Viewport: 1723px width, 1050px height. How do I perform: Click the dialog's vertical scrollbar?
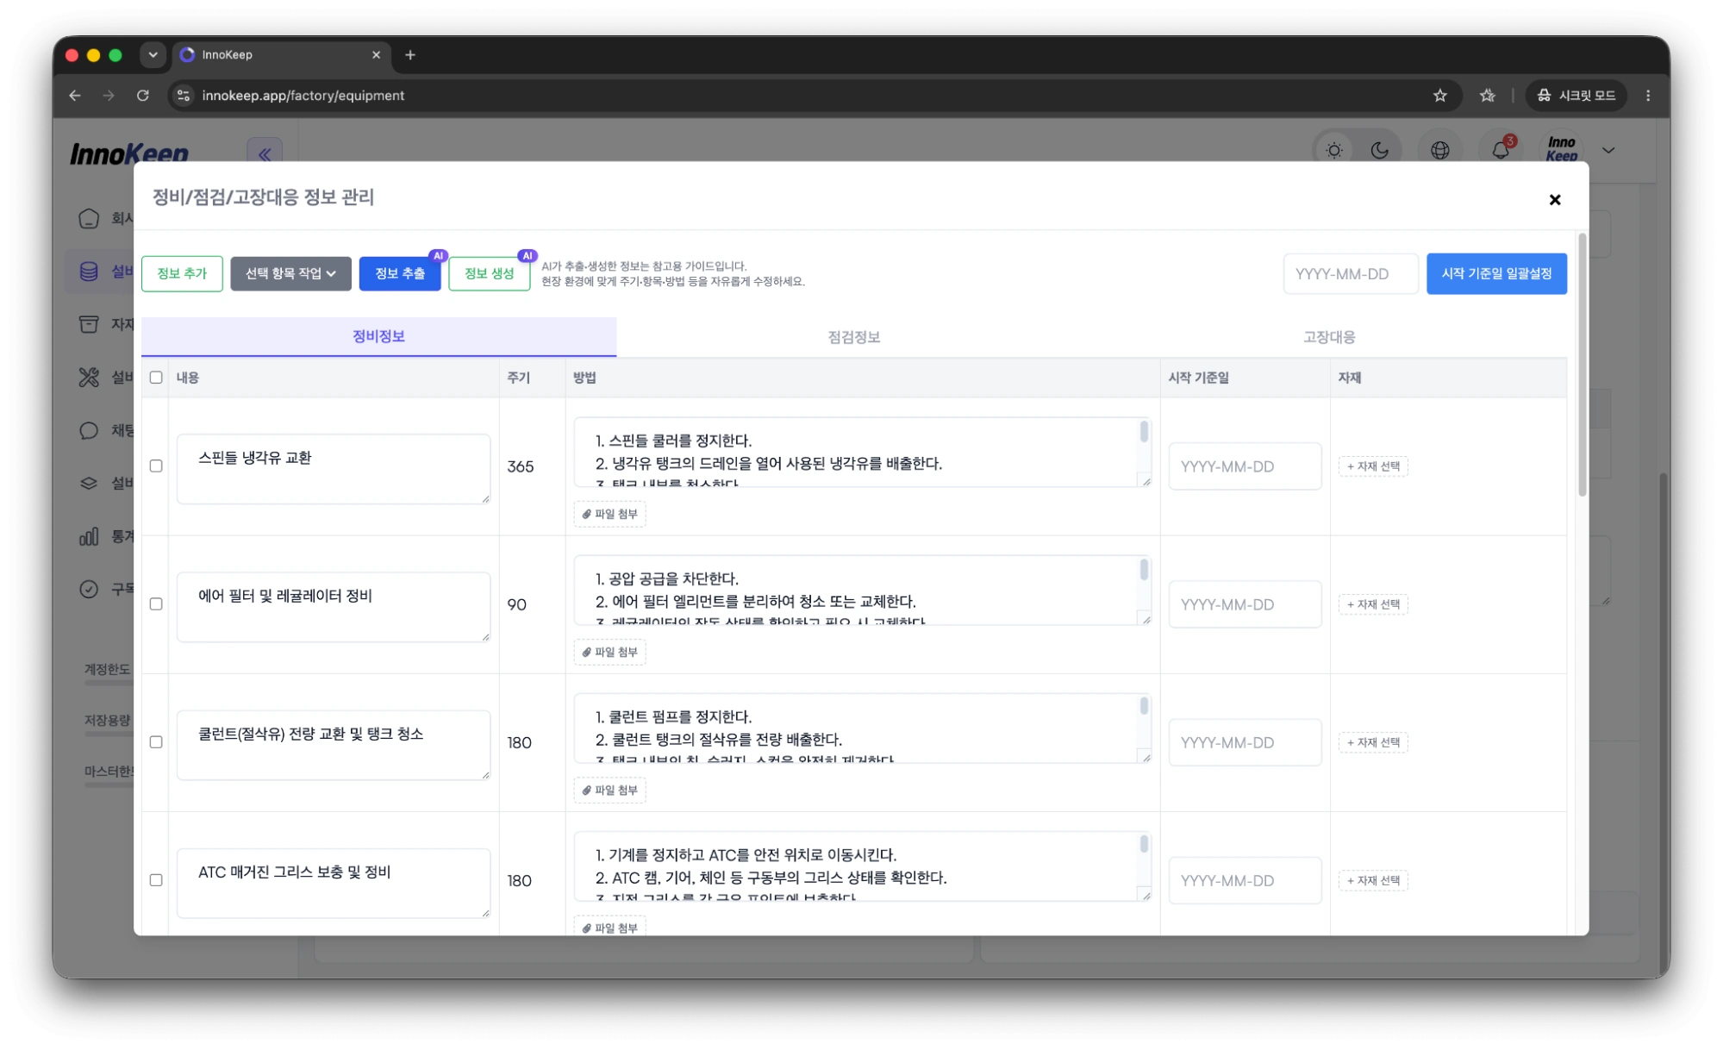(1582, 366)
